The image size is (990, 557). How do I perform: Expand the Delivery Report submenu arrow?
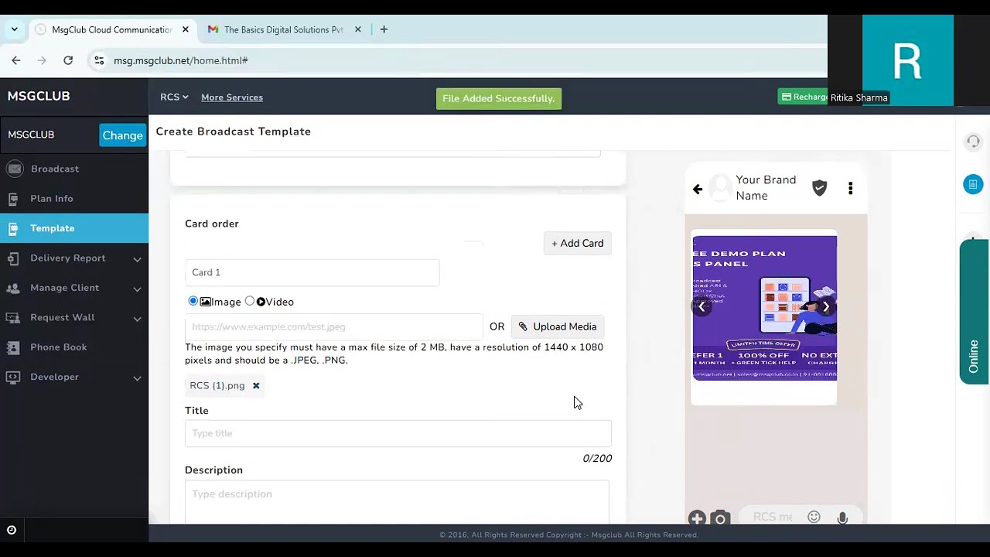pos(137,259)
